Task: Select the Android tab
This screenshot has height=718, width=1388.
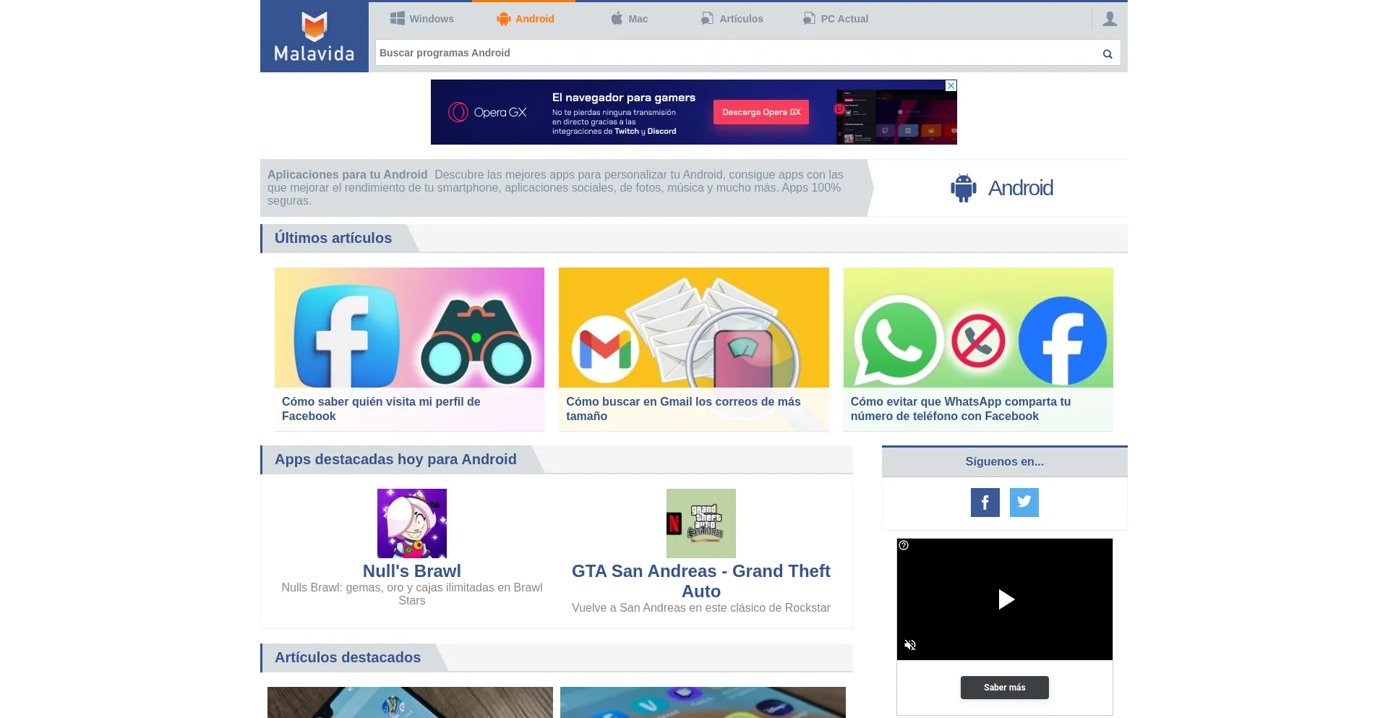Action: pos(525,19)
